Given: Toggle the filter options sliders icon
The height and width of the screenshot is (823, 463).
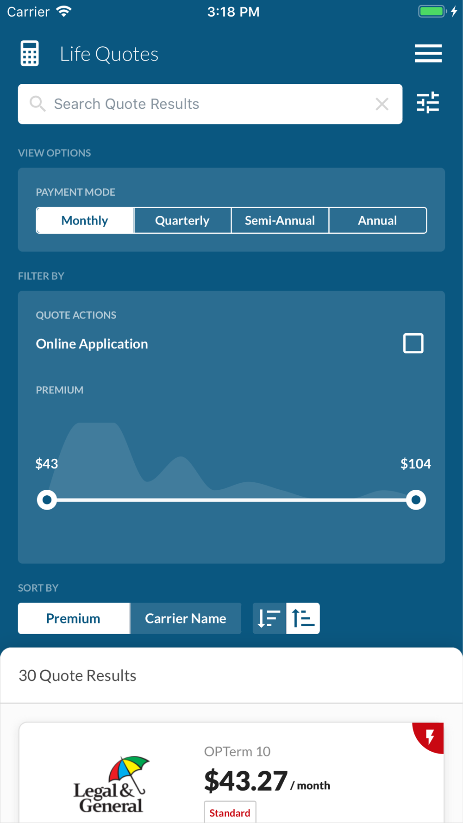Looking at the screenshot, I should click(x=428, y=103).
